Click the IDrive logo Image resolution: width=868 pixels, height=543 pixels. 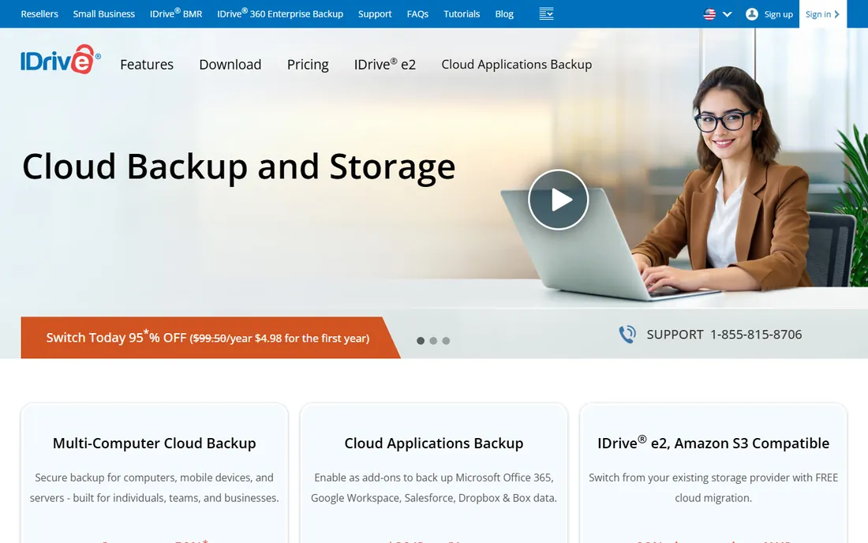[x=61, y=59]
